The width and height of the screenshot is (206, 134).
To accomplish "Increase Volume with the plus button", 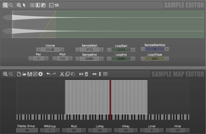I will [62, 50].
